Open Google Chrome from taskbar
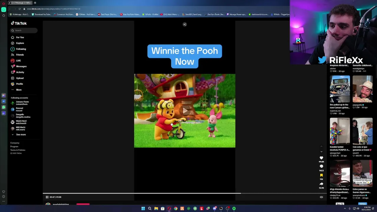377x212 pixels. coord(176,208)
